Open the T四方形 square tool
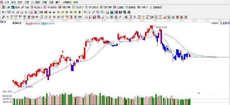Viewport: 230px width, 105px height. (x=78, y=7)
